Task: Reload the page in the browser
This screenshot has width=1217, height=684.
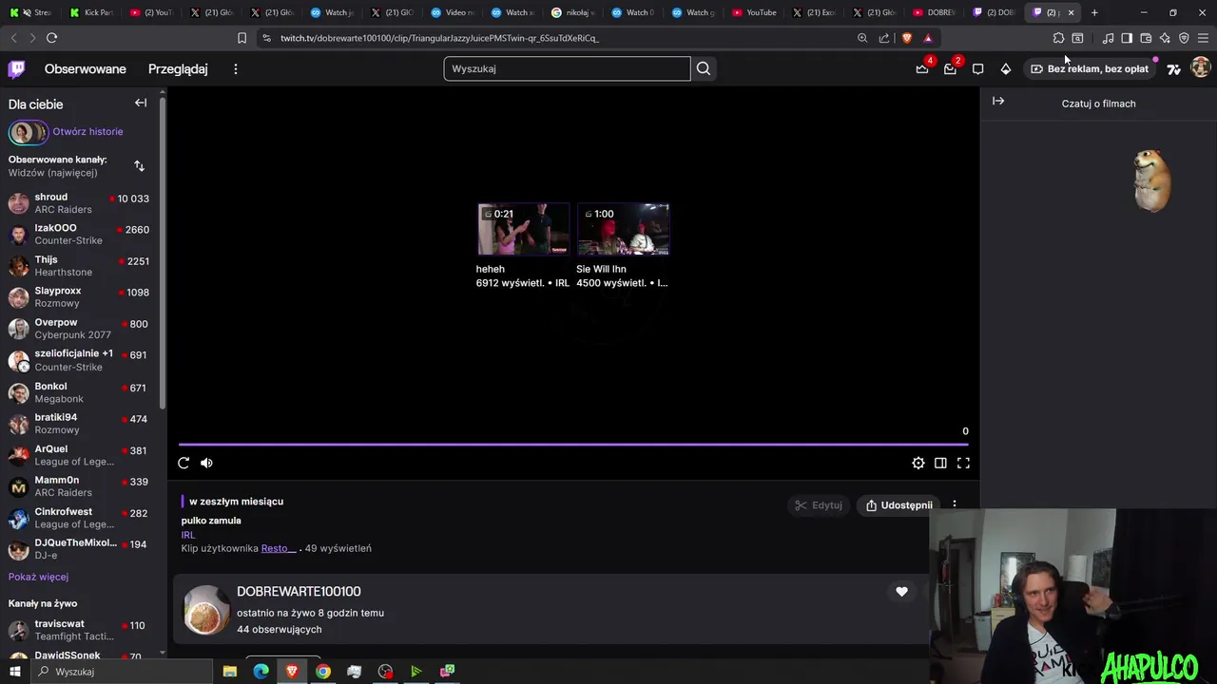Action: point(51,38)
